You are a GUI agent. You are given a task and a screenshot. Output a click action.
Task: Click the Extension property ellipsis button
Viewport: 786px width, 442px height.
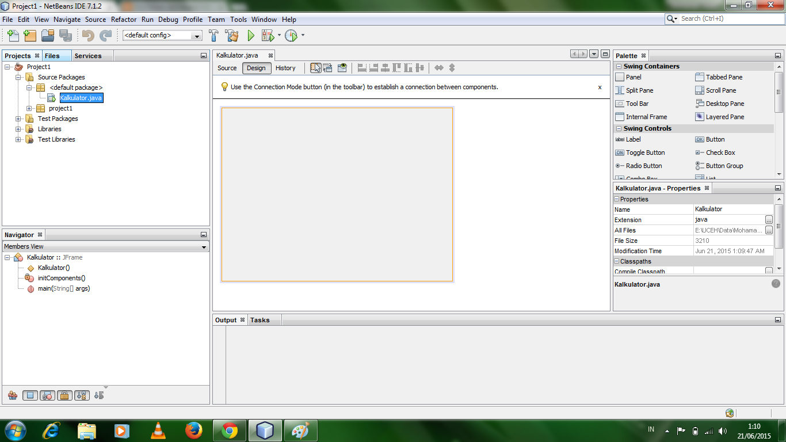769,220
